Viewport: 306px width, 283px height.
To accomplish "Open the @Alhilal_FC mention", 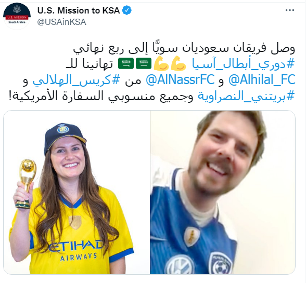I will click(x=262, y=79).
